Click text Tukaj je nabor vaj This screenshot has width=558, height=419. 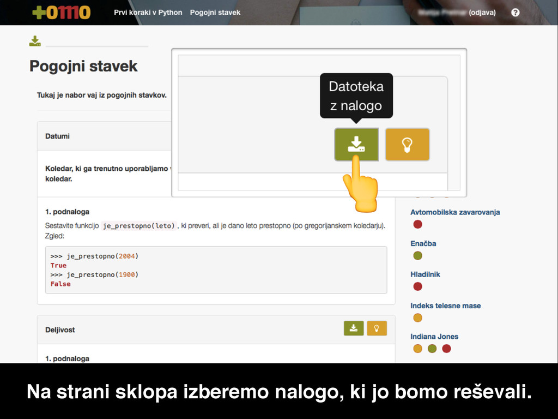[x=102, y=95]
